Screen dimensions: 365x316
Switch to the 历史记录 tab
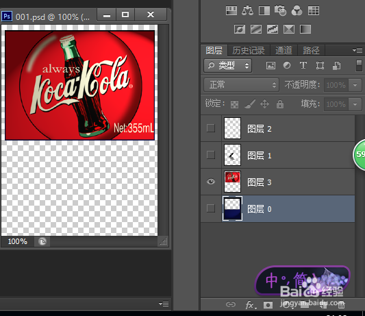(249, 50)
